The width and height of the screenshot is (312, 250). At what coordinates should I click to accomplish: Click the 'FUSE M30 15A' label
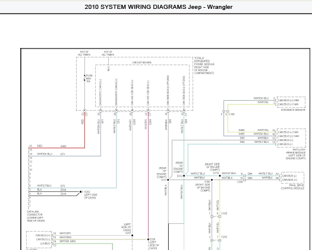[x=89, y=78]
